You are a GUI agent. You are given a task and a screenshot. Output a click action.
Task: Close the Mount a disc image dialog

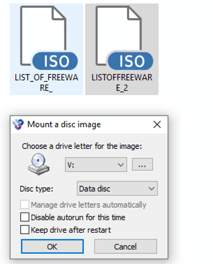click(157, 125)
